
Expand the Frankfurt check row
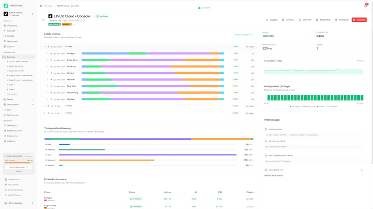pos(48,66)
